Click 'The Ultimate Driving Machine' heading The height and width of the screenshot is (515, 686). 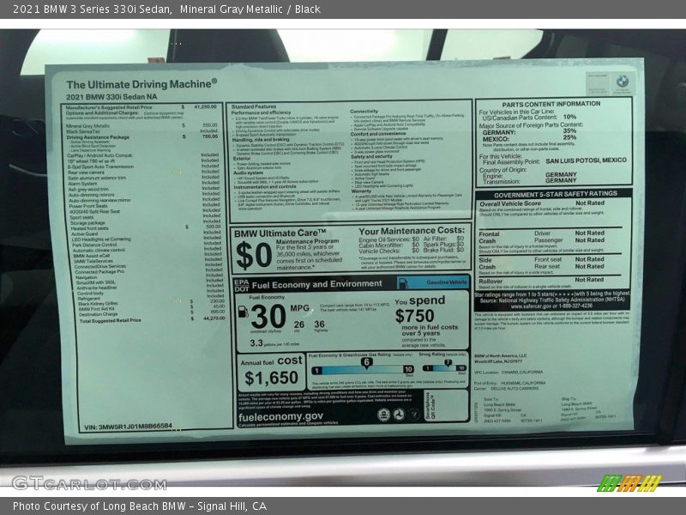(x=141, y=84)
